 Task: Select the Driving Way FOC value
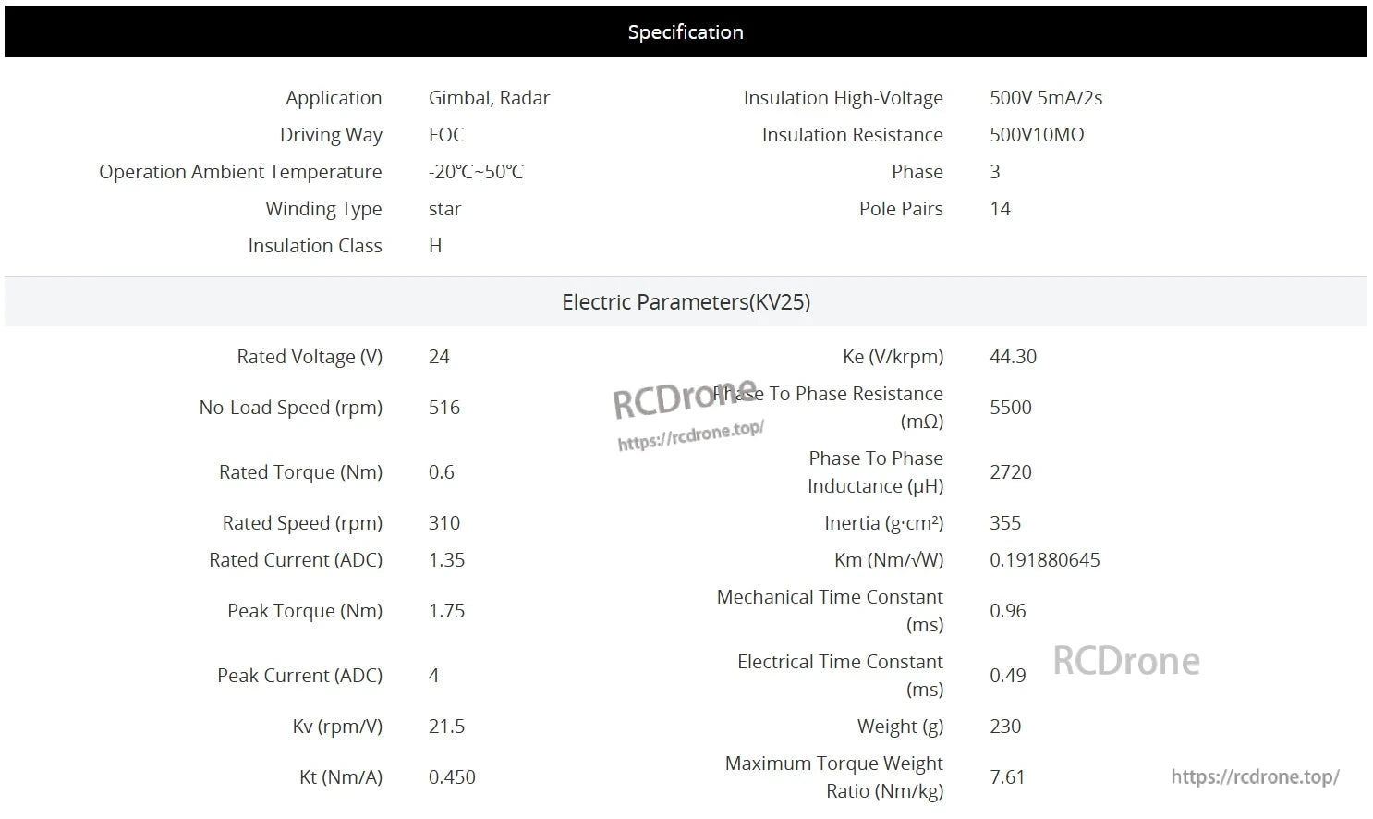pos(446,135)
